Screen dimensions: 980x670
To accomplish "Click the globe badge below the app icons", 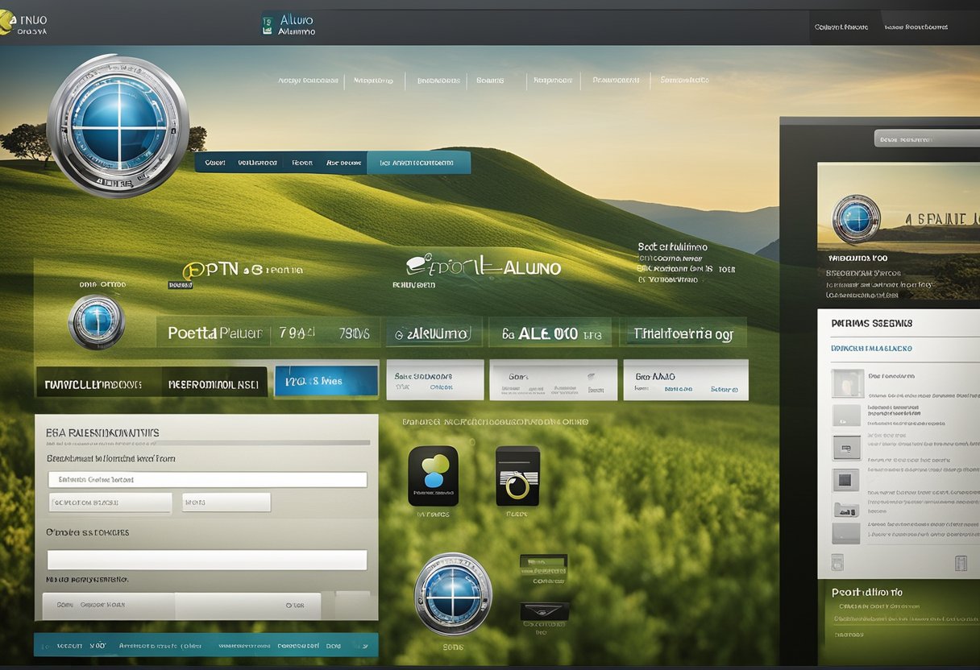I will pyautogui.click(x=452, y=593).
